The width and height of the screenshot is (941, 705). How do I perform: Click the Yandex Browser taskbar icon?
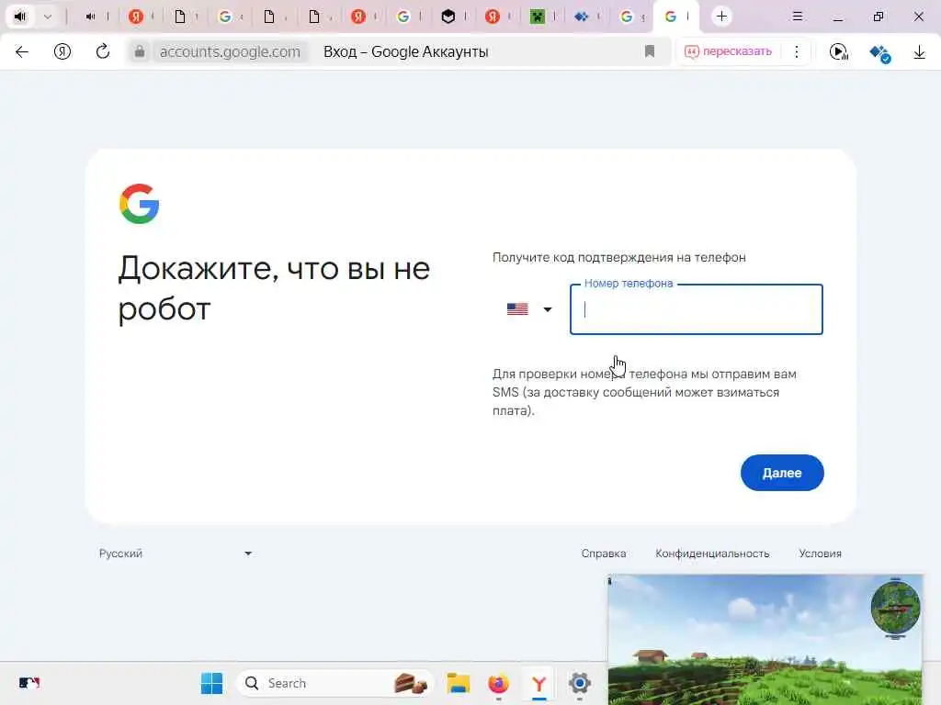(x=539, y=683)
